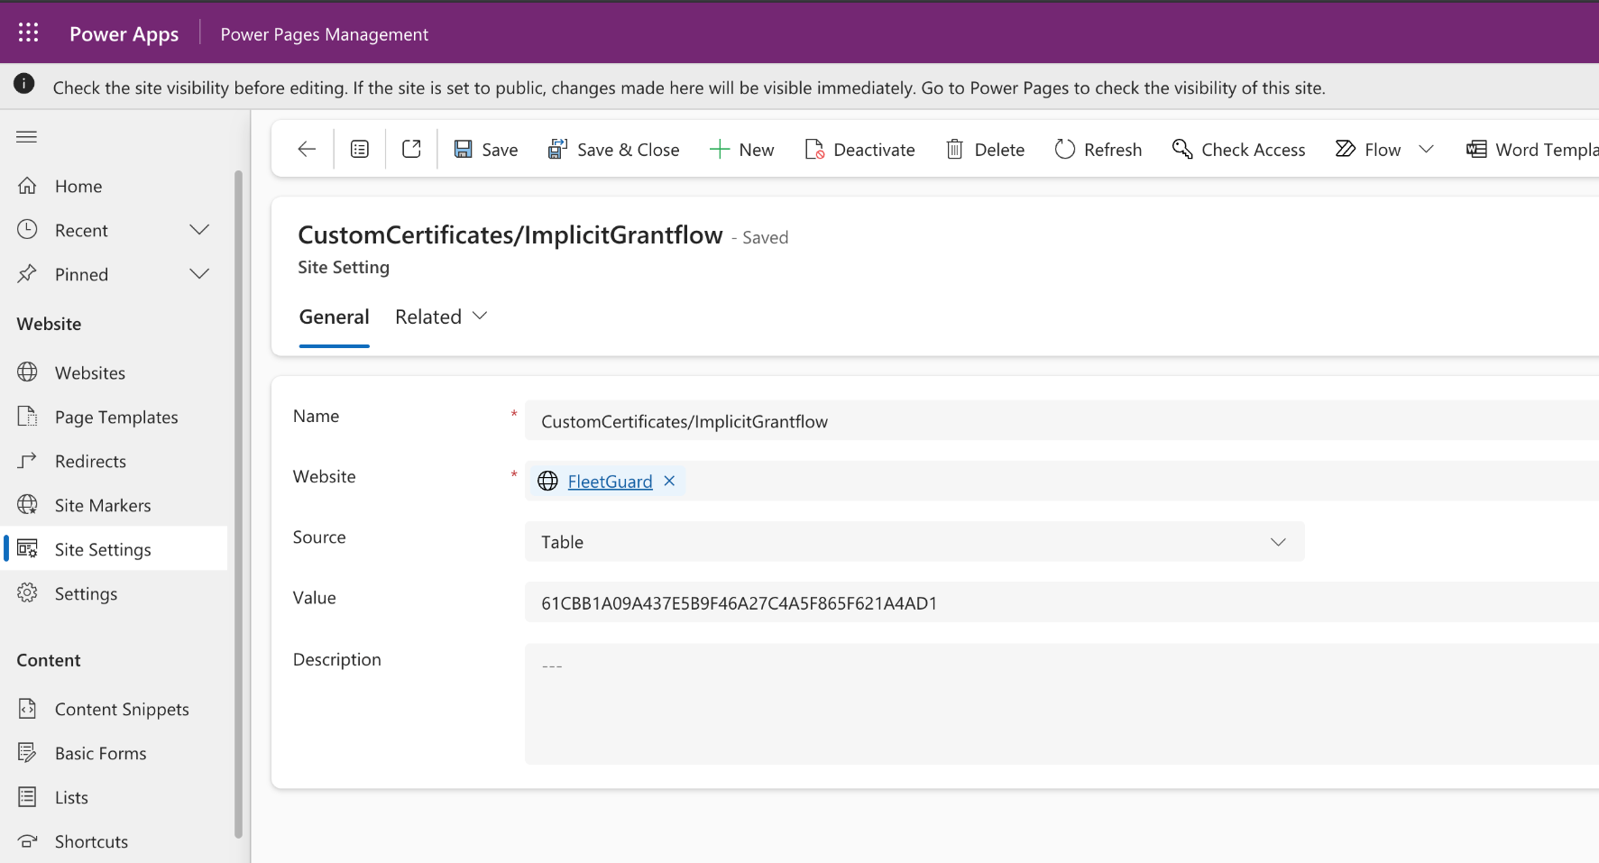Screen dimensions: 1599x863
Task: Click Power Apps title
Action: coord(124,34)
